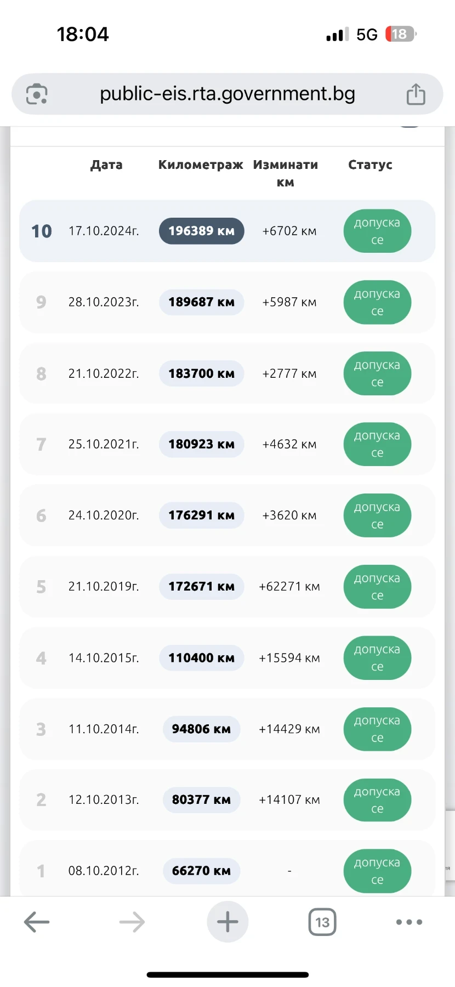The width and height of the screenshot is (455, 987).
Task: Tap the share icon in address bar
Action: tap(416, 94)
